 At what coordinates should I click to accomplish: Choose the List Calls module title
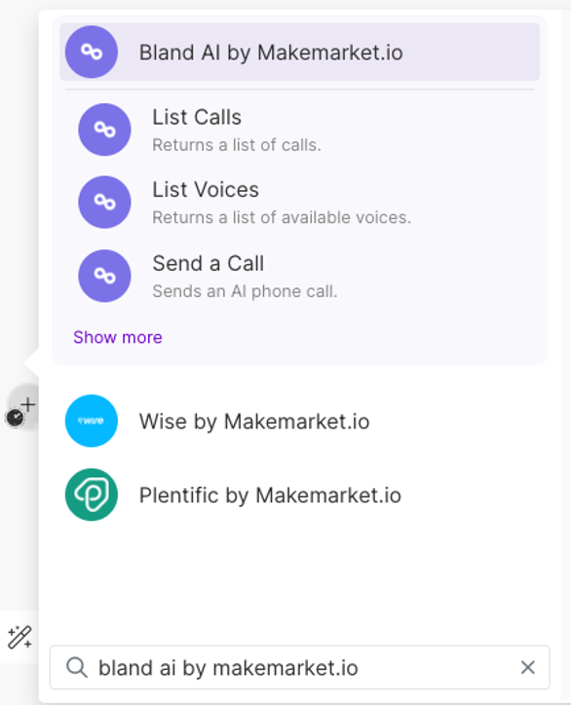pyautogui.click(x=197, y=118)
